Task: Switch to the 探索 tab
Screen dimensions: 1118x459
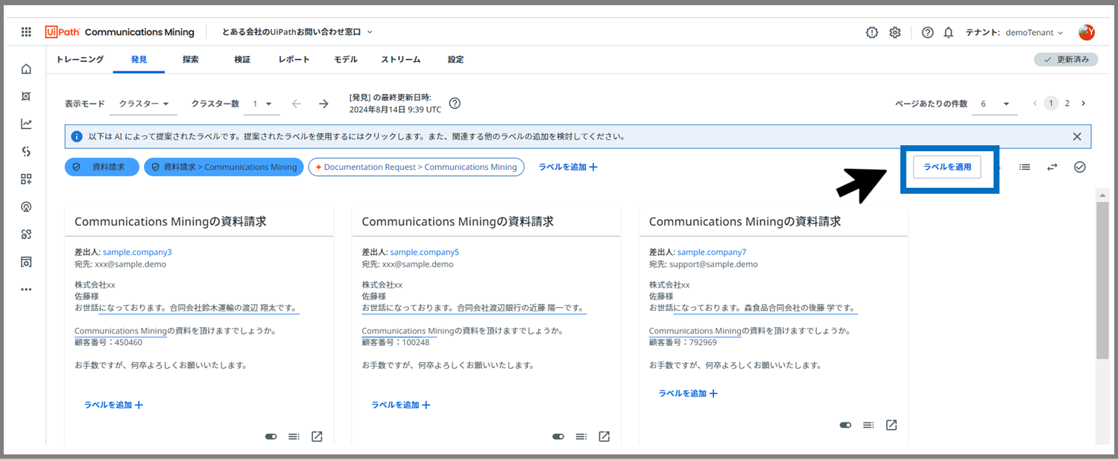Action: click(191, 60)
